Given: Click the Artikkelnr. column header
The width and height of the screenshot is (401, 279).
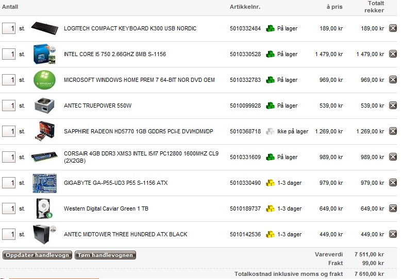Looking at the screenshot, I should [x=245, y=7].
